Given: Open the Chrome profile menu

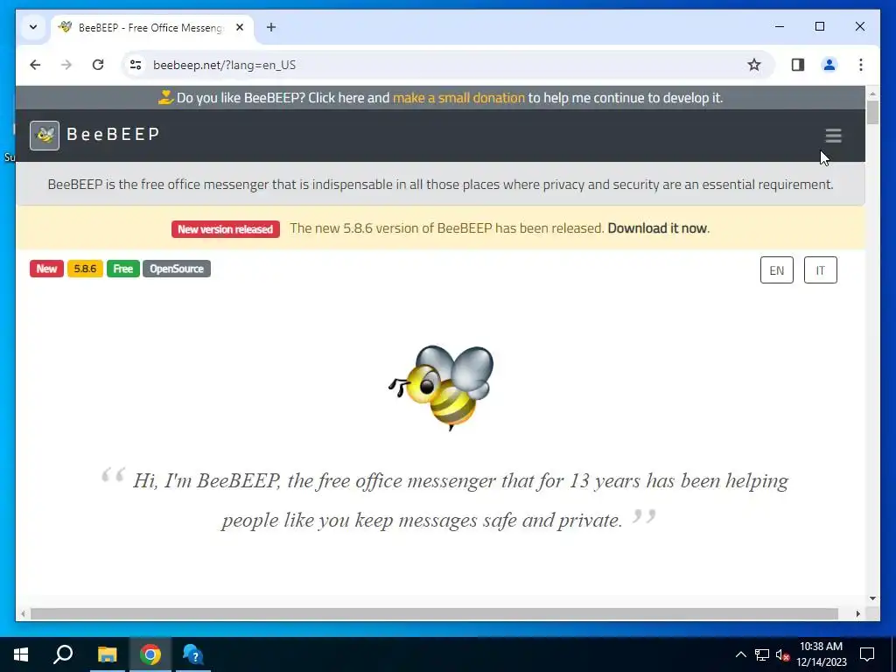Looking at the screenshot, I should 829,65.
